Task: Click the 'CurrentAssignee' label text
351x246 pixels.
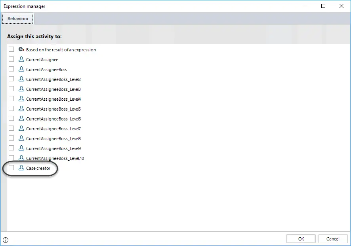Action: [42, 60]
